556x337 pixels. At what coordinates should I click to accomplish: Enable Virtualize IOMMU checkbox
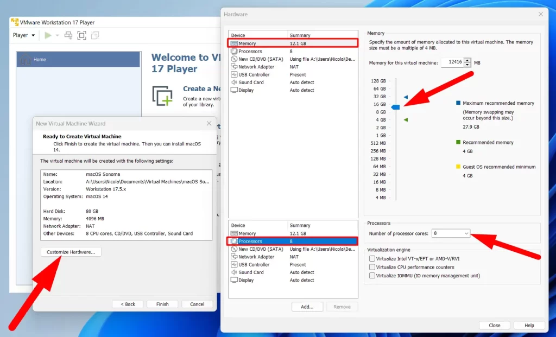coord(372,276)
